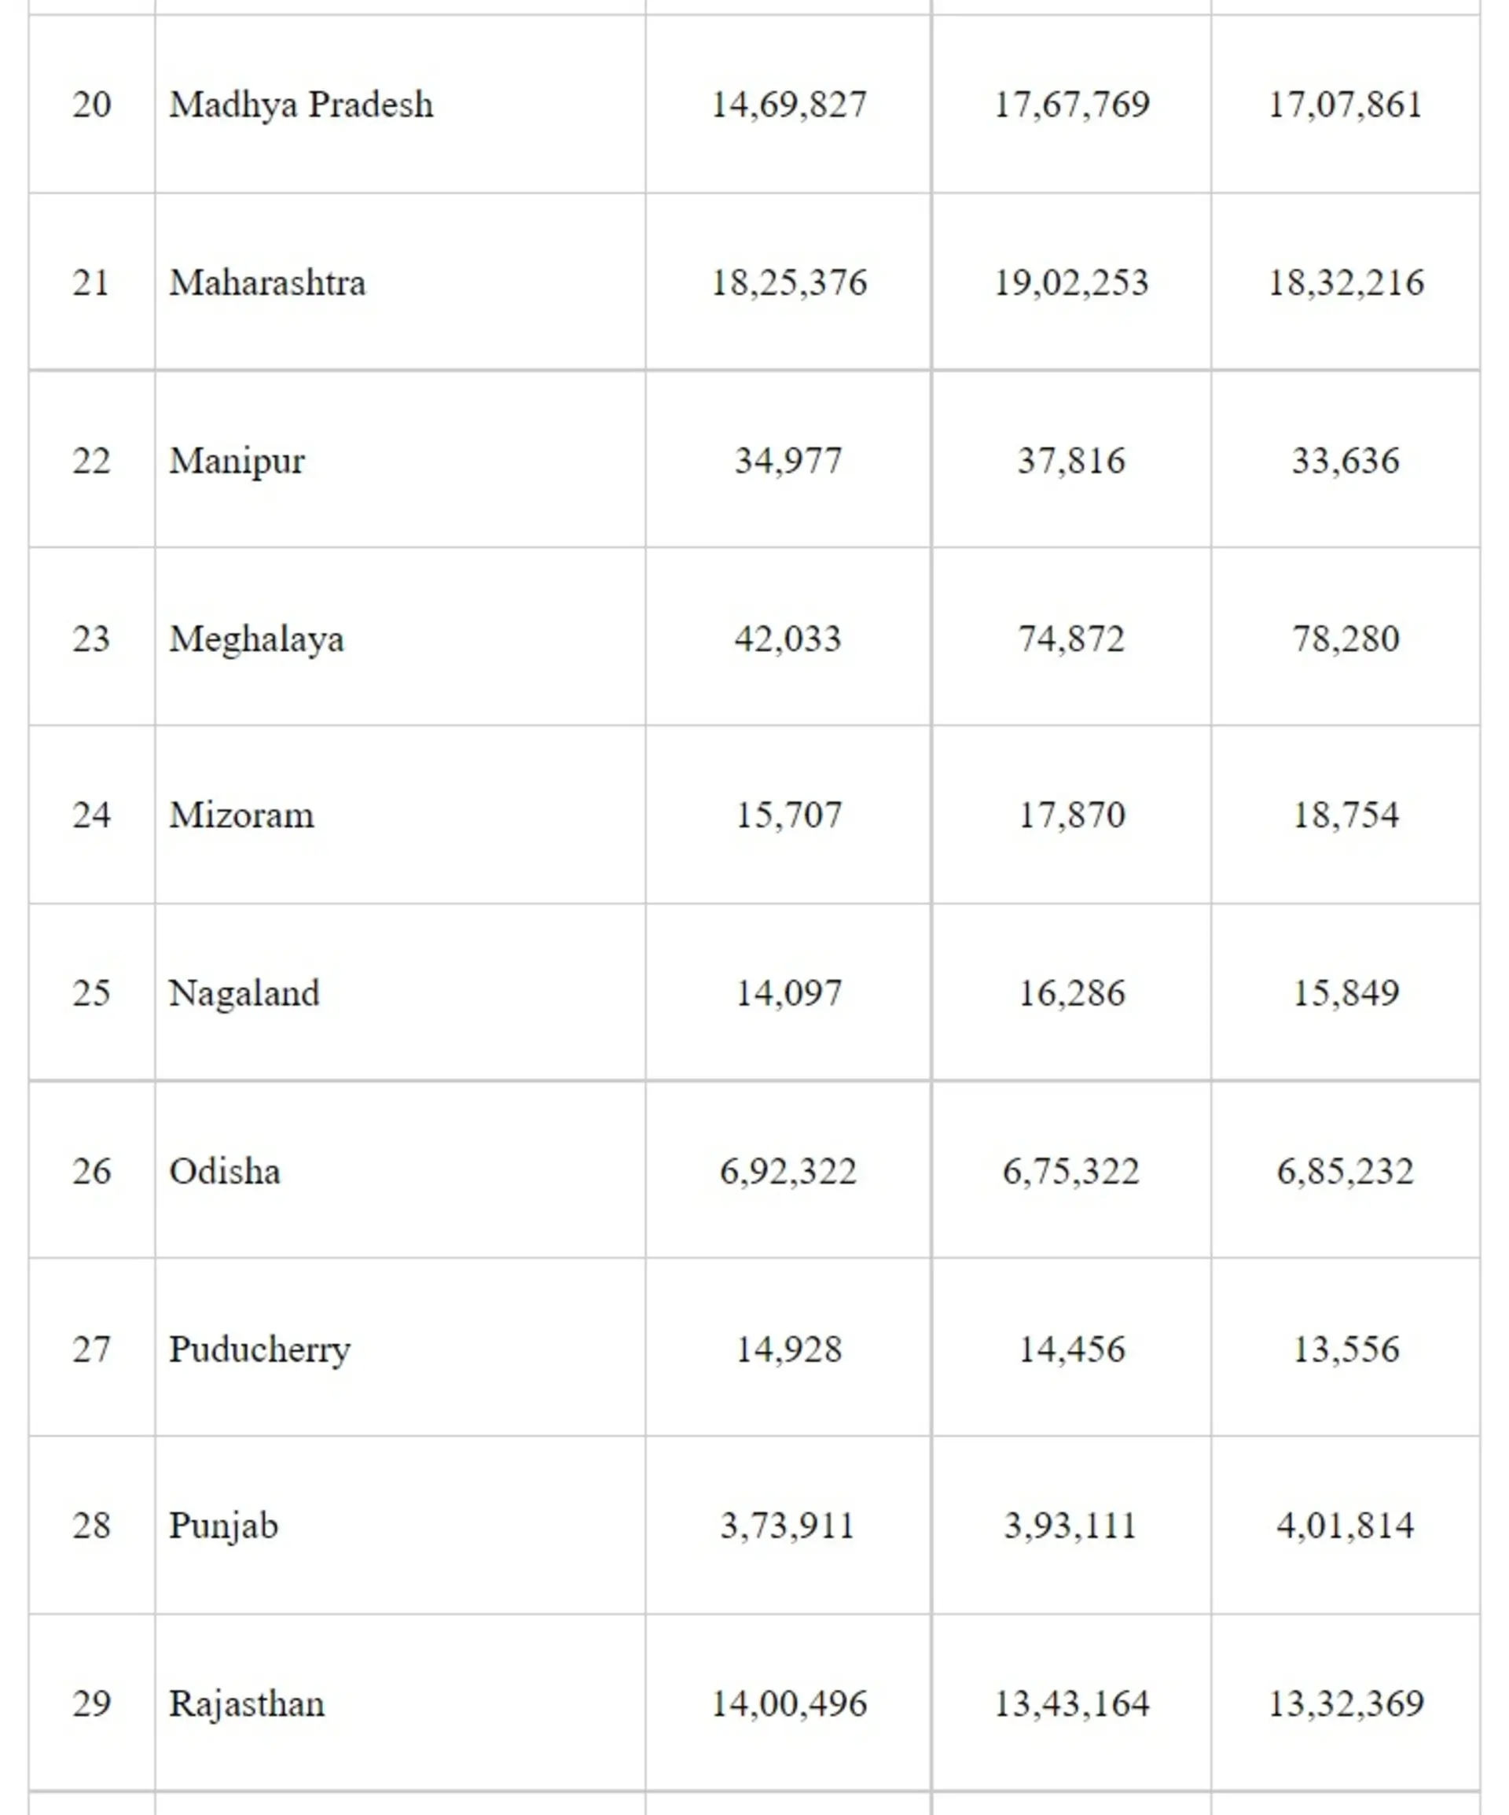Viewport: 1509px width, 1815px height.
Task: Select Nagaland's value 15,849
Action: point(1345,993)
